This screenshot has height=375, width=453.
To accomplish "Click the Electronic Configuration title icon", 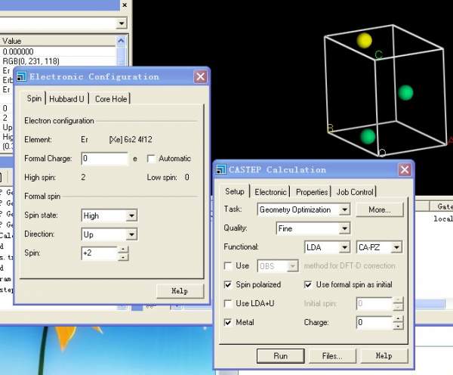I will tap(21, 76).
